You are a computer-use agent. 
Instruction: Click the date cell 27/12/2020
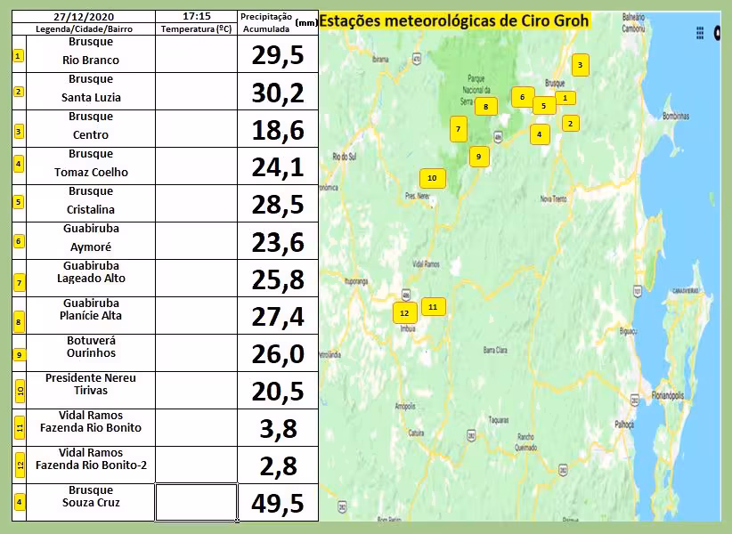(x=83, y=17)
